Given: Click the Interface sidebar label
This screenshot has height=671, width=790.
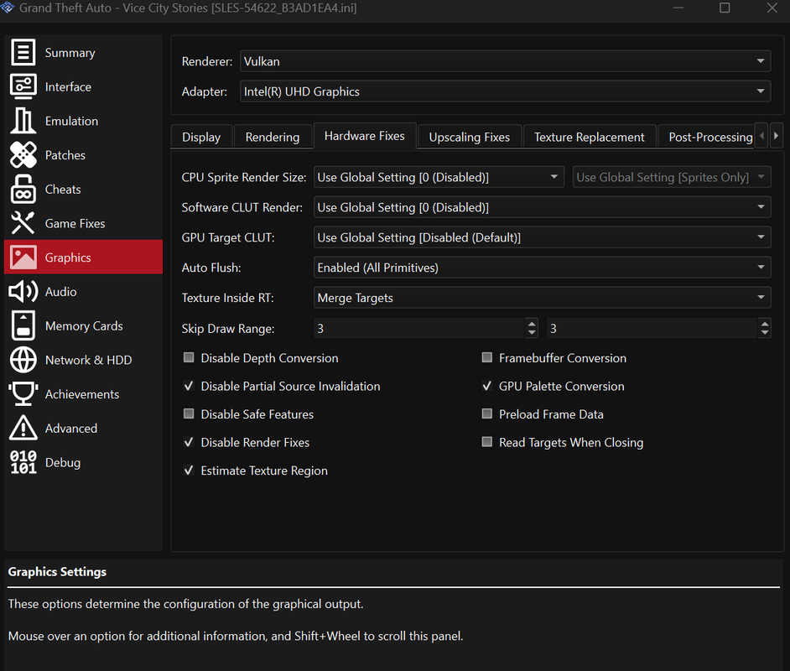Looking at the screenshot, I should point(68,86).
